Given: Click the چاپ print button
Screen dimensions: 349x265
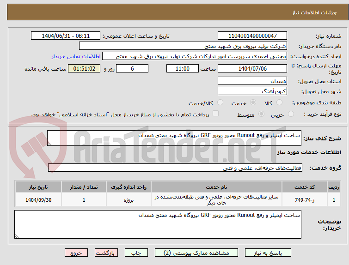Looking at the screenshot, I should tap(136, 253).
